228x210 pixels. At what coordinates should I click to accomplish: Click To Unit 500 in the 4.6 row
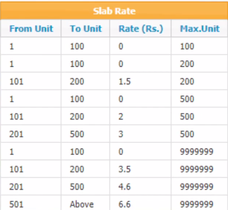(85, 186)
